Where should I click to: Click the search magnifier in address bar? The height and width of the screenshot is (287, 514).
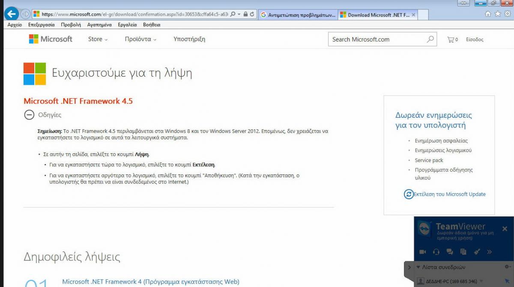coord(233,14)
